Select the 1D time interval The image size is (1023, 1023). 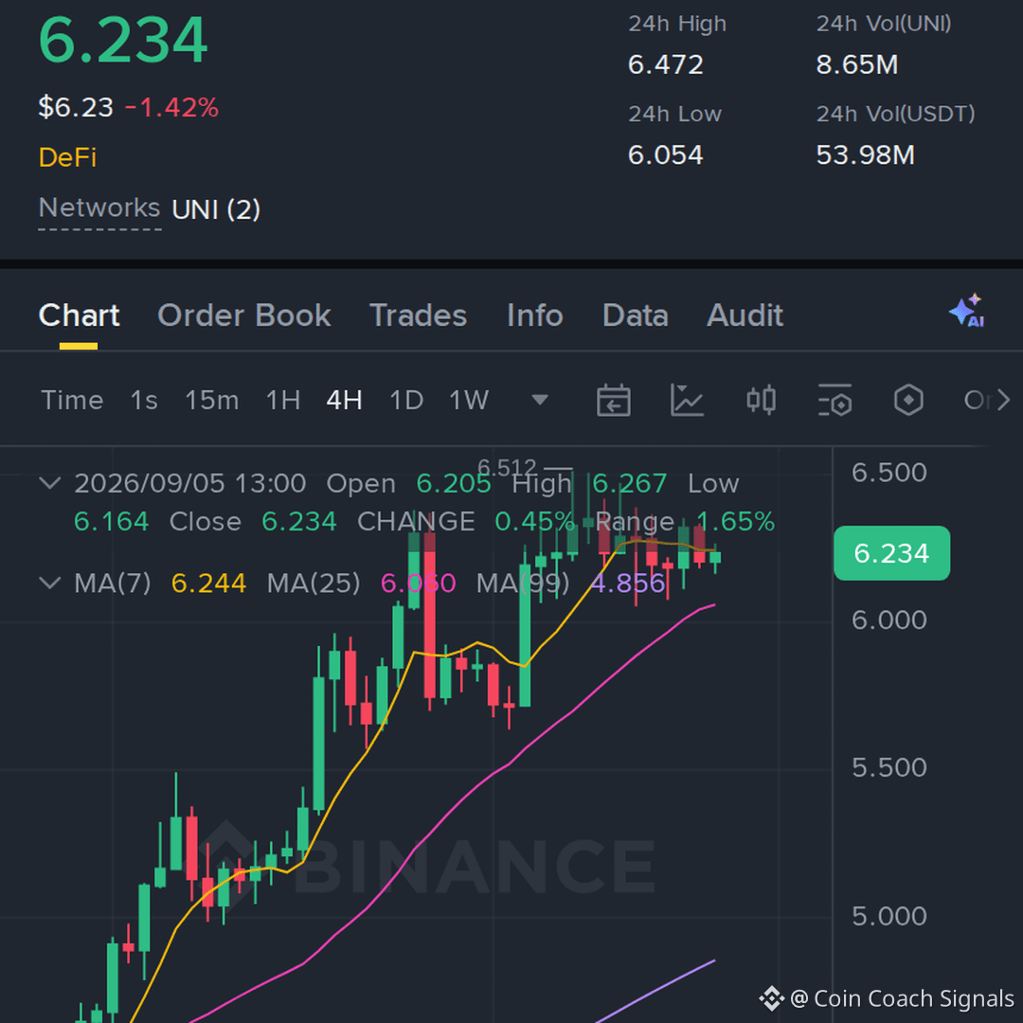(405, 400)
